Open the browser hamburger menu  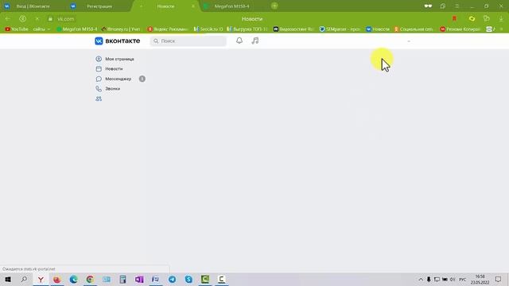[x=457, y=6]
